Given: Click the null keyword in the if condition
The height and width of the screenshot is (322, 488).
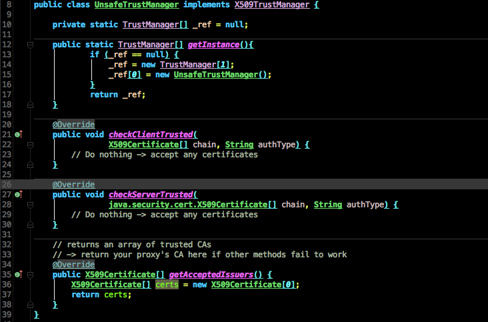Looking at the screenshot, I should [x=155, y=55].
